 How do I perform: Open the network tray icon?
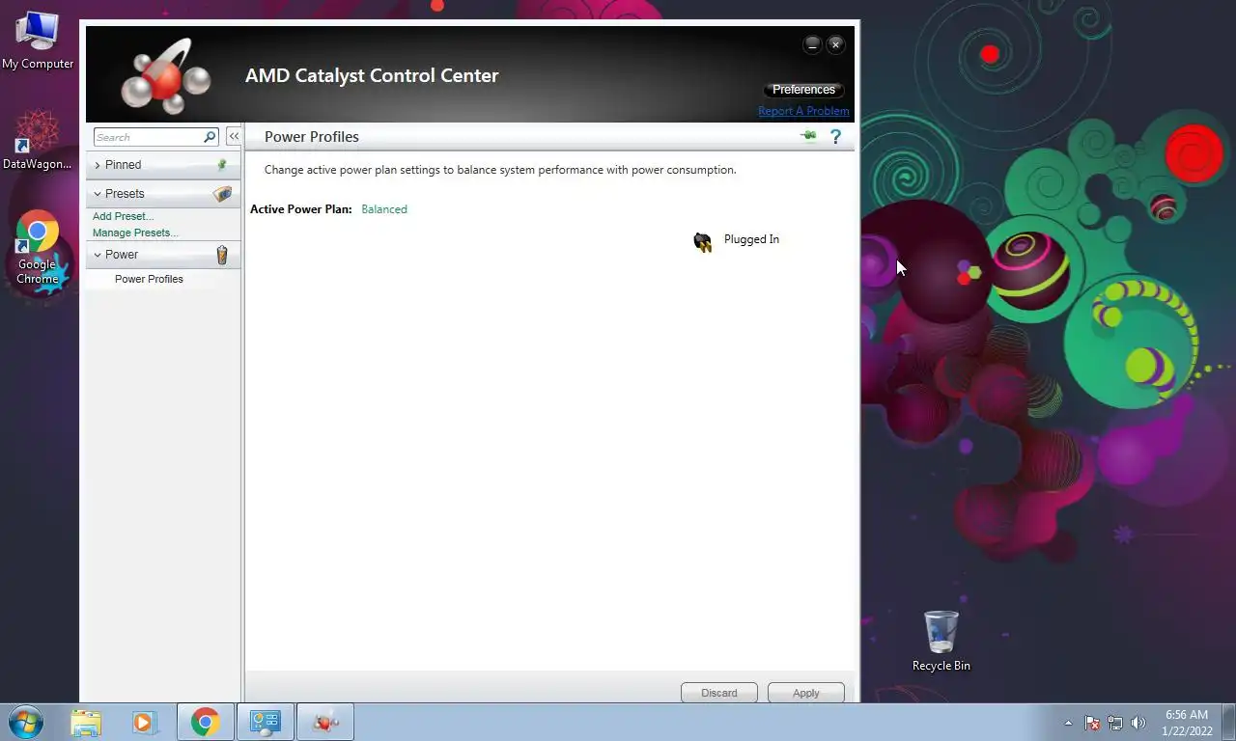[1115, 723]
